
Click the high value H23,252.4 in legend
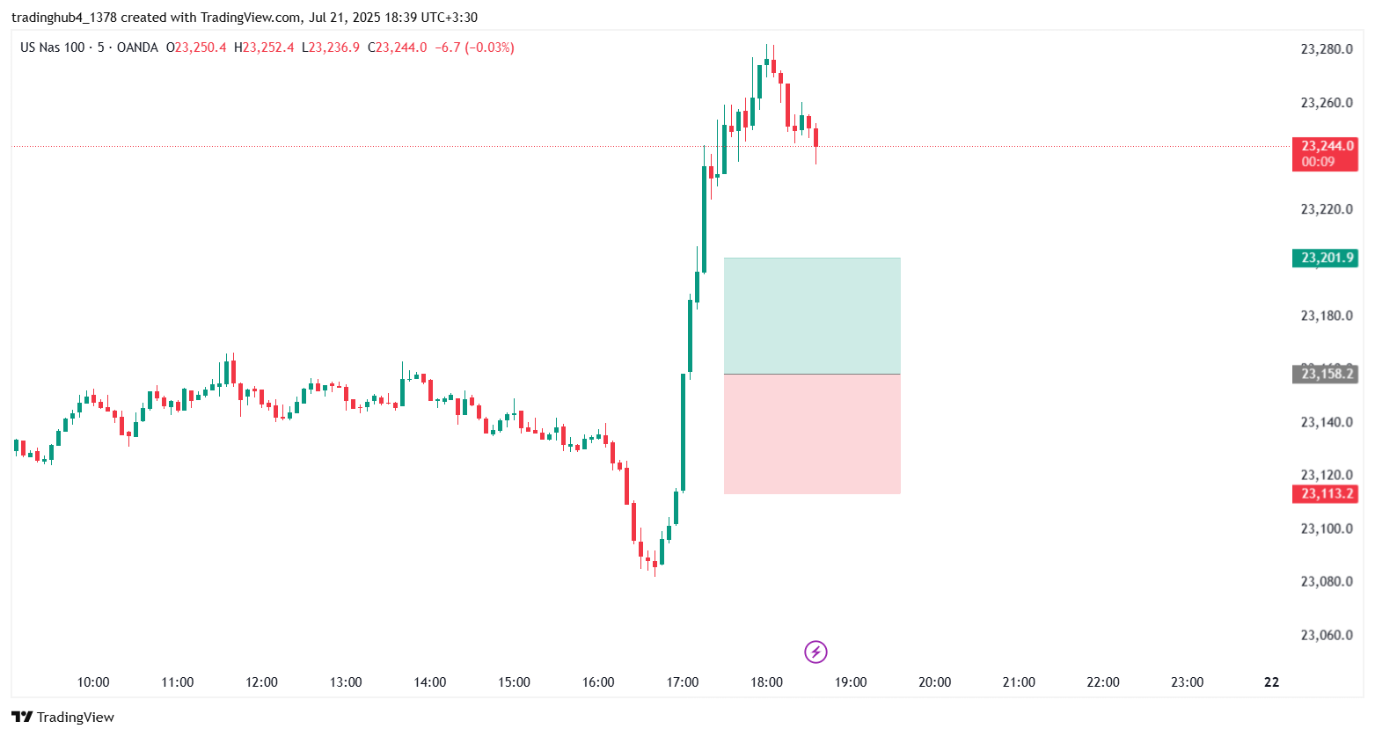coord(264,47)
